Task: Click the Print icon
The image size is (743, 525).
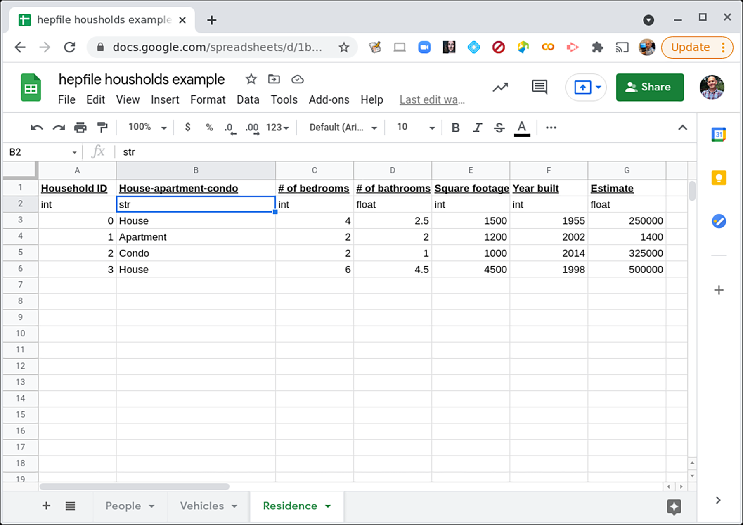Action: coord(80,128)
